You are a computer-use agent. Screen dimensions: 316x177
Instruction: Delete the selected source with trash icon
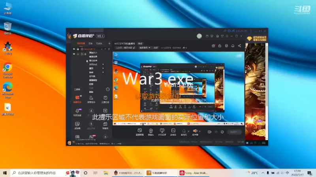pos(109,49)
